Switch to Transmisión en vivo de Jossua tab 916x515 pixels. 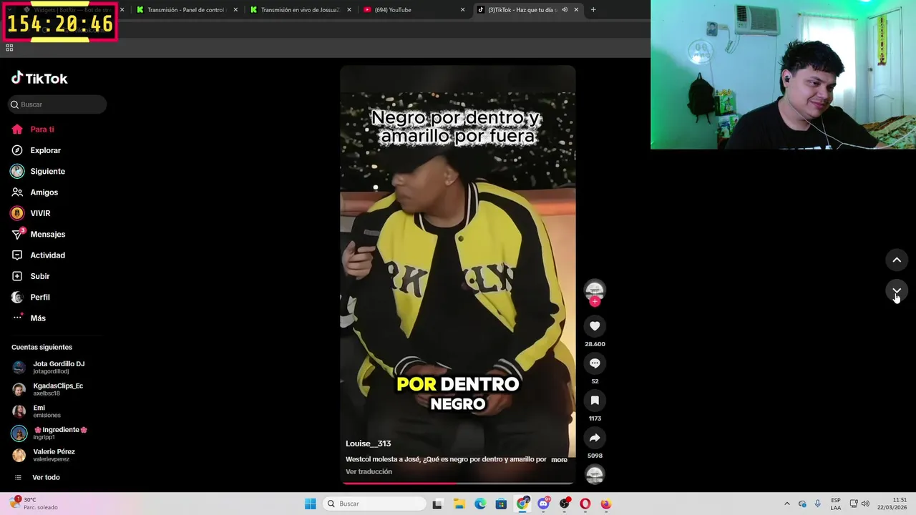(300, 10)
